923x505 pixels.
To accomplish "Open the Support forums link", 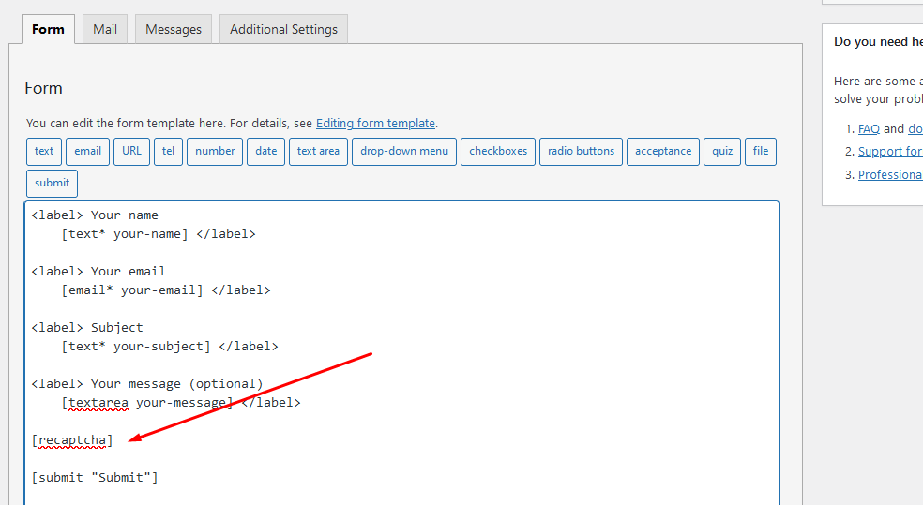I will 890,152.
